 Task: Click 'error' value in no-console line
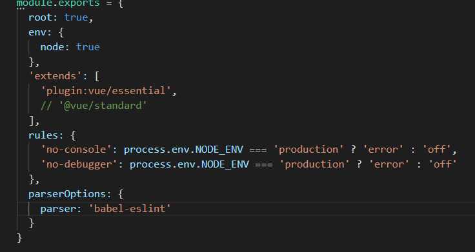[x=383, y=150]
